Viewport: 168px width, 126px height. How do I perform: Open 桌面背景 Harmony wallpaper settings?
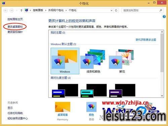pos(62,111)
